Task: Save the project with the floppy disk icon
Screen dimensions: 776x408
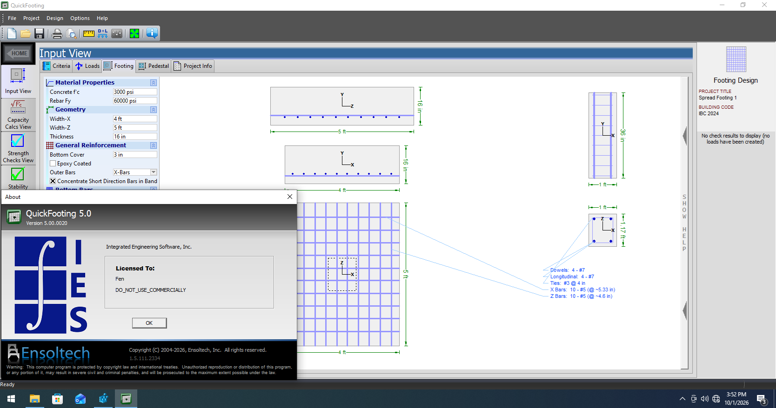Action: (39, 33)
